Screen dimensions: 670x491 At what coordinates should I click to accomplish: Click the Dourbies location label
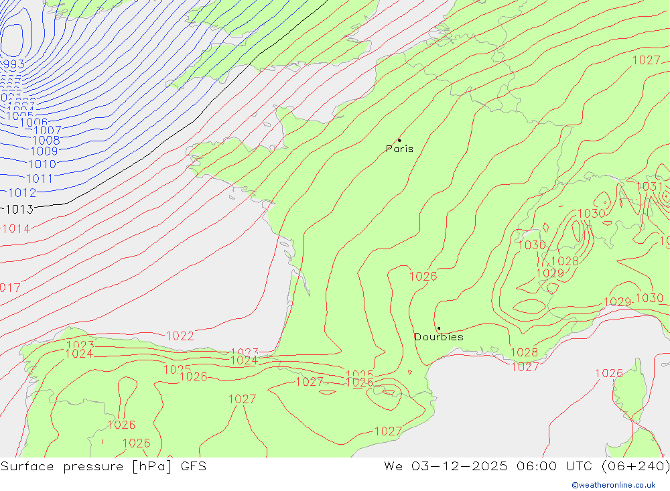[439, 337]
